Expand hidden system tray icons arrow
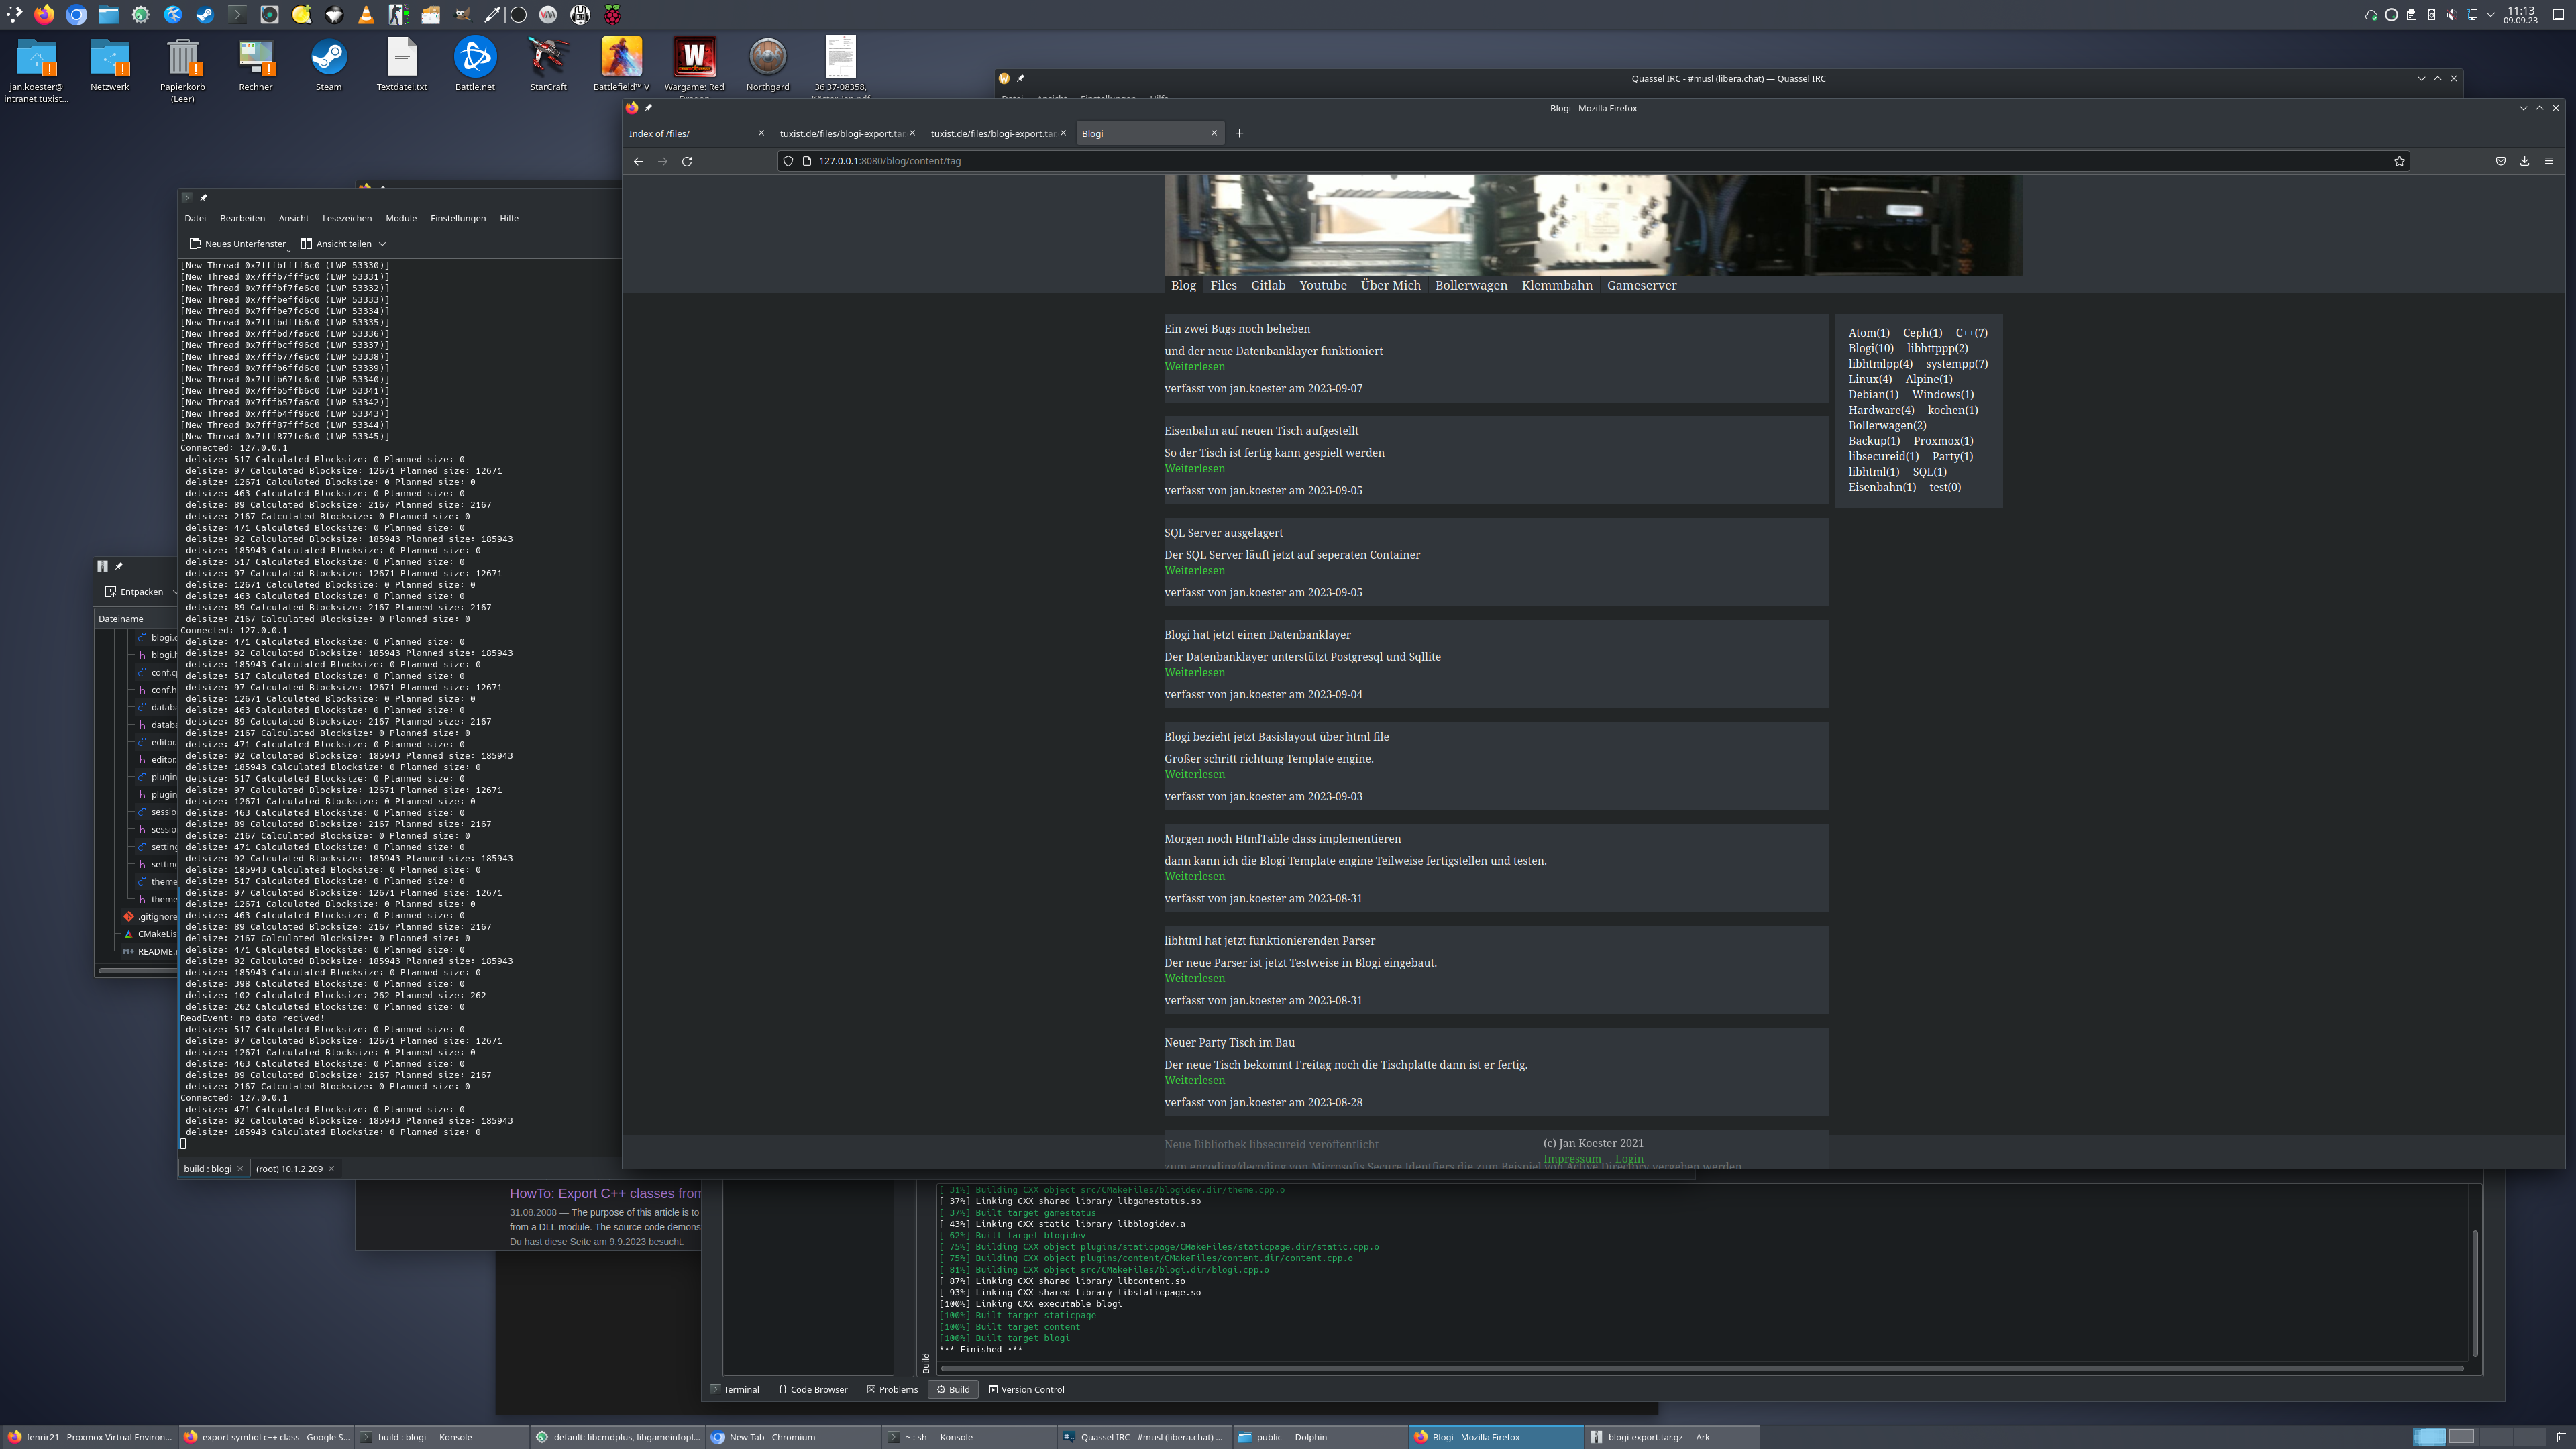Viewport: 2576px width, 1449px height. tap(2490, 15)
